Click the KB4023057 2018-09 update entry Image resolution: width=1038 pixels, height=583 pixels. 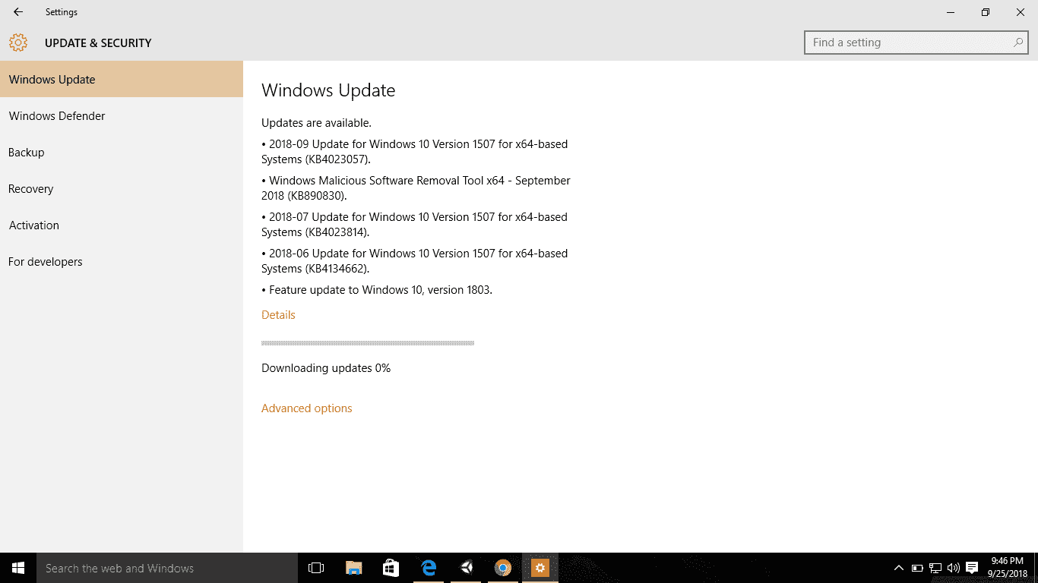[x=415, y=151]
